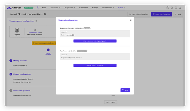Expand the Access control dropdown
This screenshot has height=111, width=190.
pyautogui.click(x=108, y=8)
